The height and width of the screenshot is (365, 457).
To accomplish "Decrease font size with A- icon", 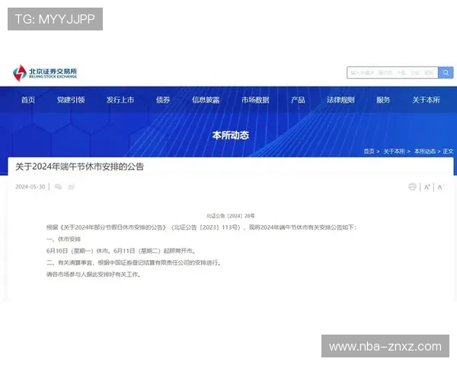I will (x=440, y=187).
